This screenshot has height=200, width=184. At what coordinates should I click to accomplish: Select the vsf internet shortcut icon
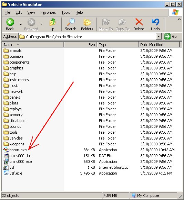6,167
